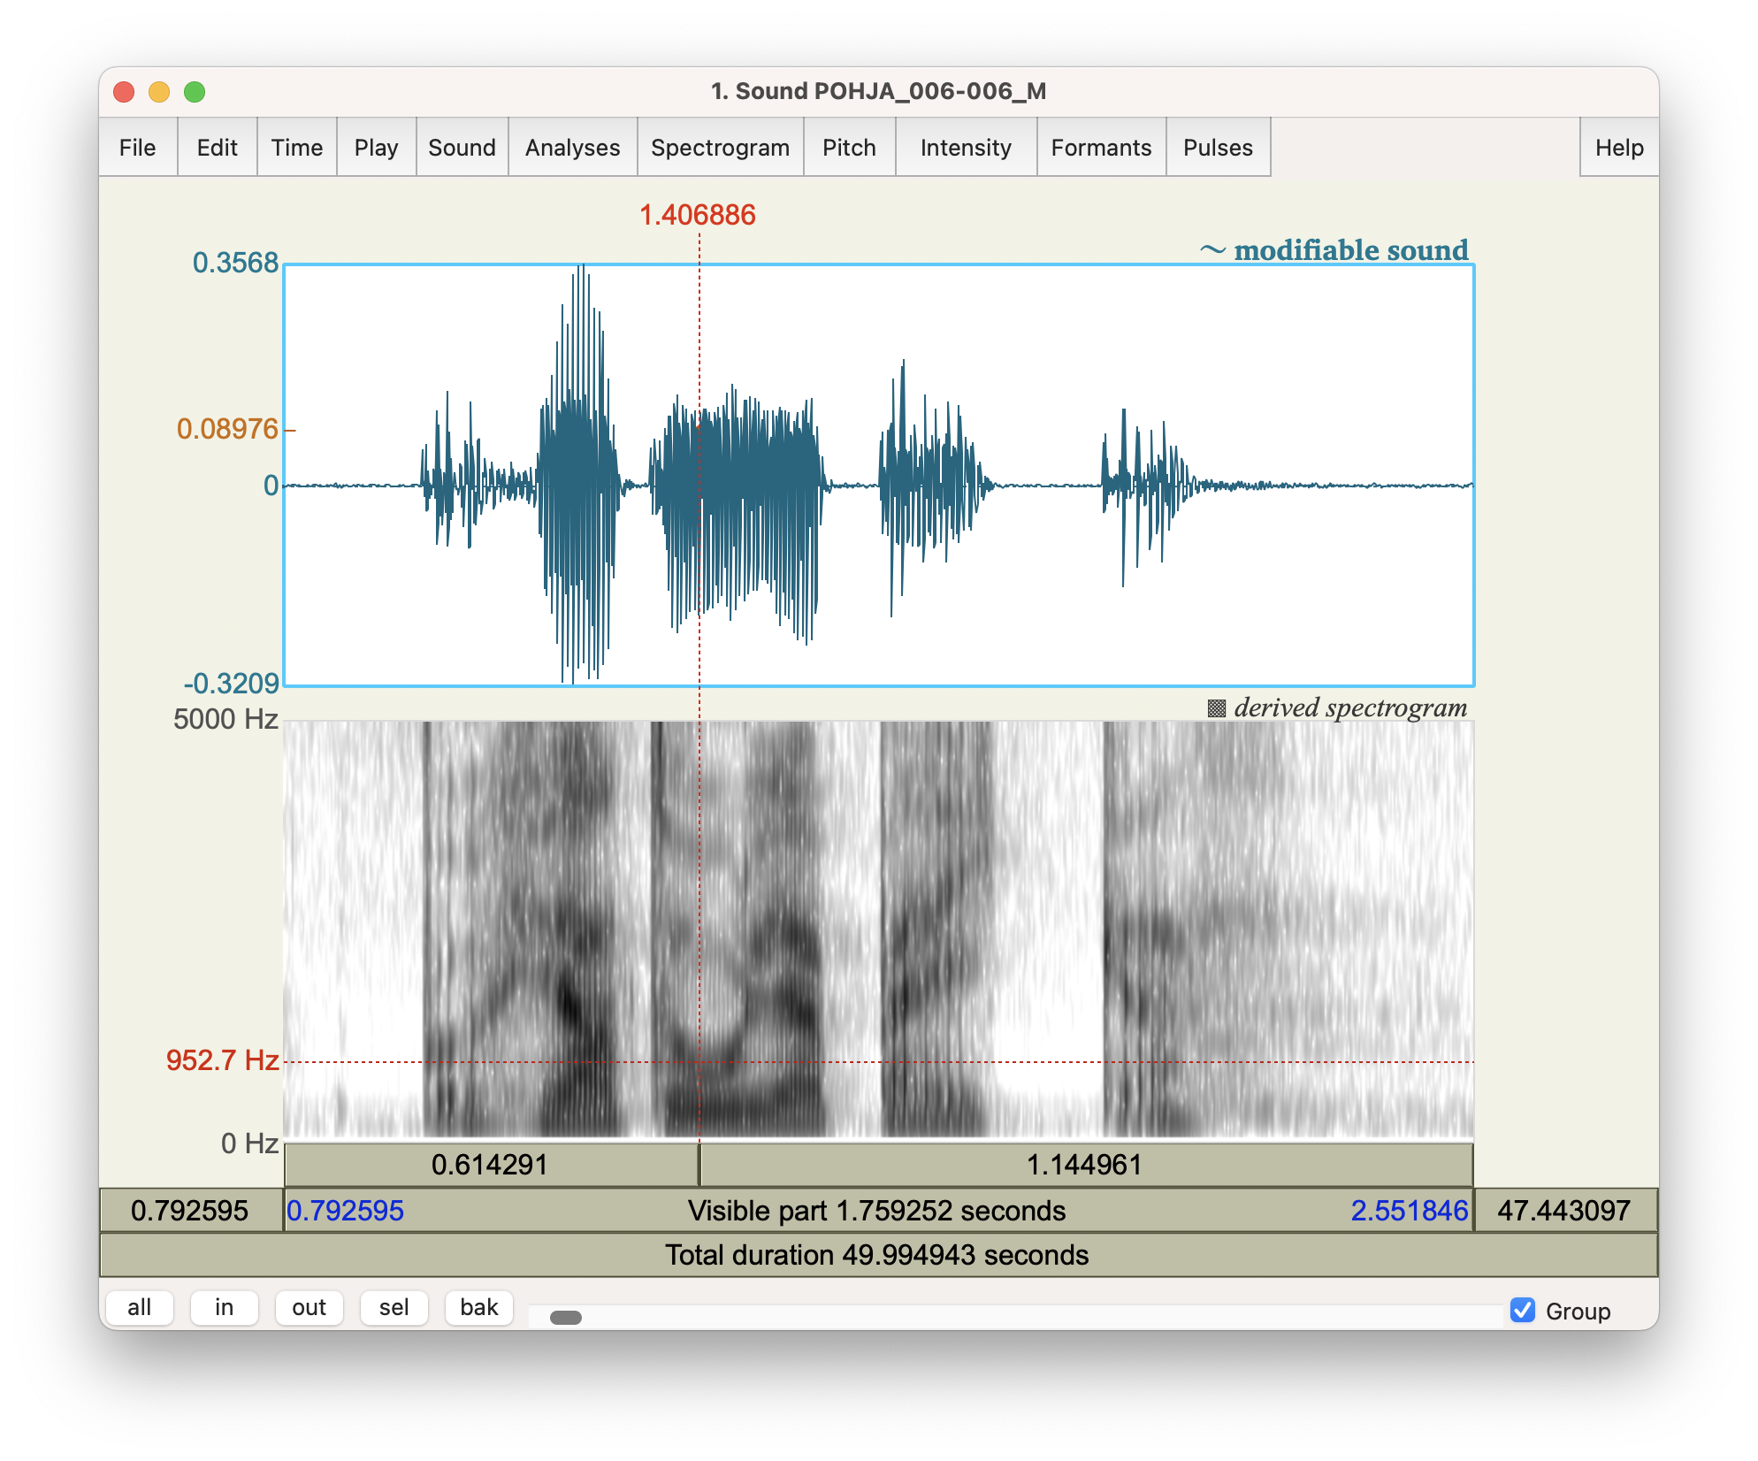Play the total duration 49.994943 seconds bar
Image resolution: width=1758 pixels, height=1461 pixels.
point(878,1255)
